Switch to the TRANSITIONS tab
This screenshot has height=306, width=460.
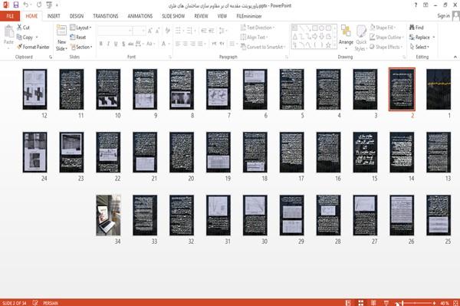click(x=106, y=16)
